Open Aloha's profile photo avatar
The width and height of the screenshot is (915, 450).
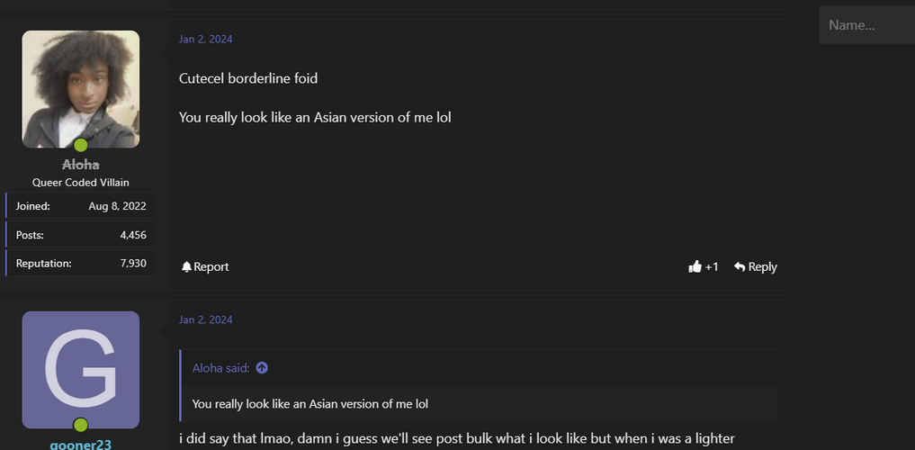pyautogui.click(x=81, y=89)
